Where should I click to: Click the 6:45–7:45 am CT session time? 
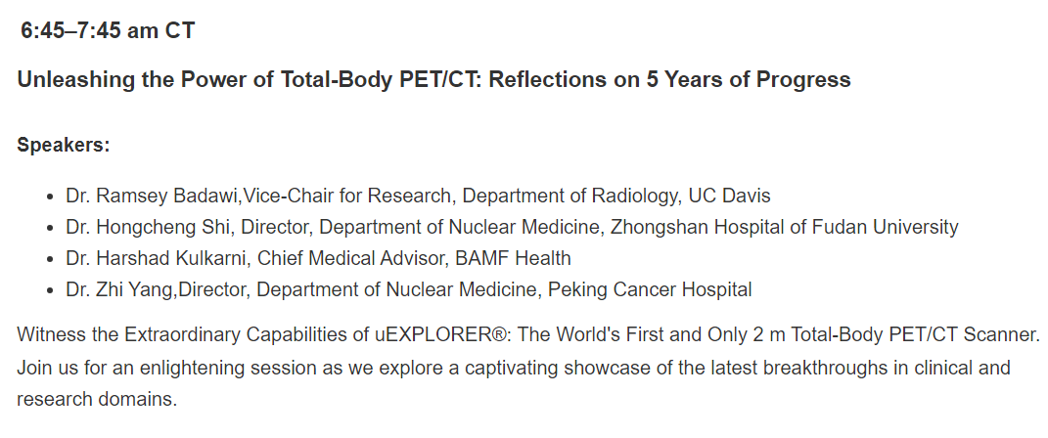108,31
